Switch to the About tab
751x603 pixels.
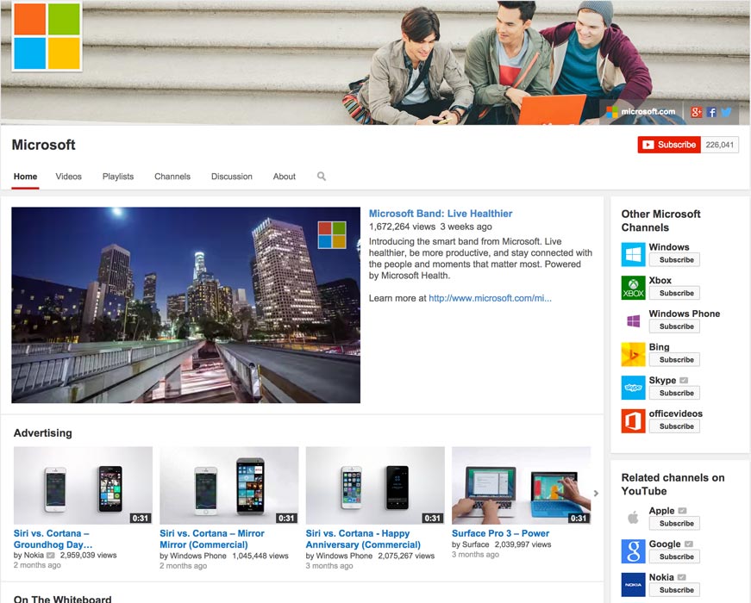284,176
